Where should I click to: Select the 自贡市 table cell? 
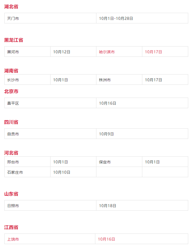pos(13,134)
